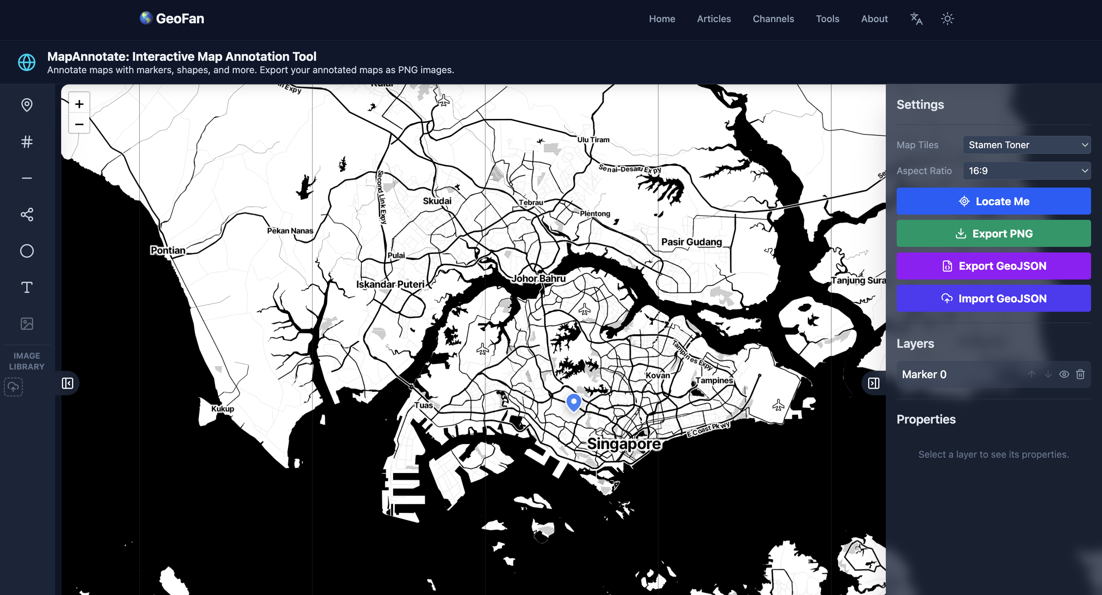Viewport: 1102px width, 595px height.
Task: Select the marker pin tool
Action: click(27, 105)
